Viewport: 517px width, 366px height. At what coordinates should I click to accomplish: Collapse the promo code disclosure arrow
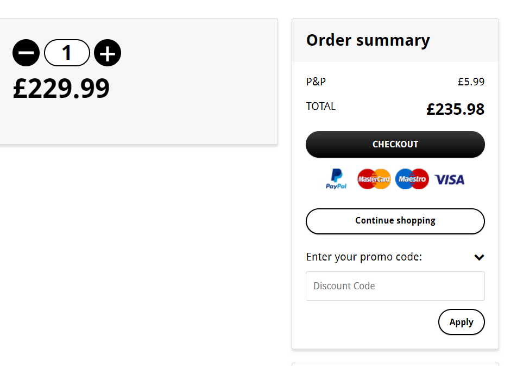479,257
